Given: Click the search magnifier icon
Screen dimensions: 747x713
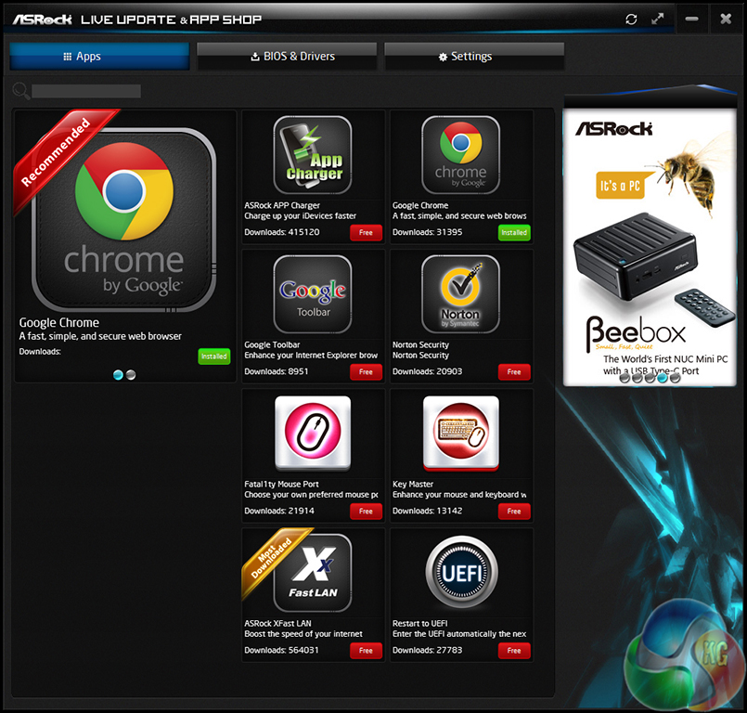Looking at the screenshot, I should click(x=21, y=91).
